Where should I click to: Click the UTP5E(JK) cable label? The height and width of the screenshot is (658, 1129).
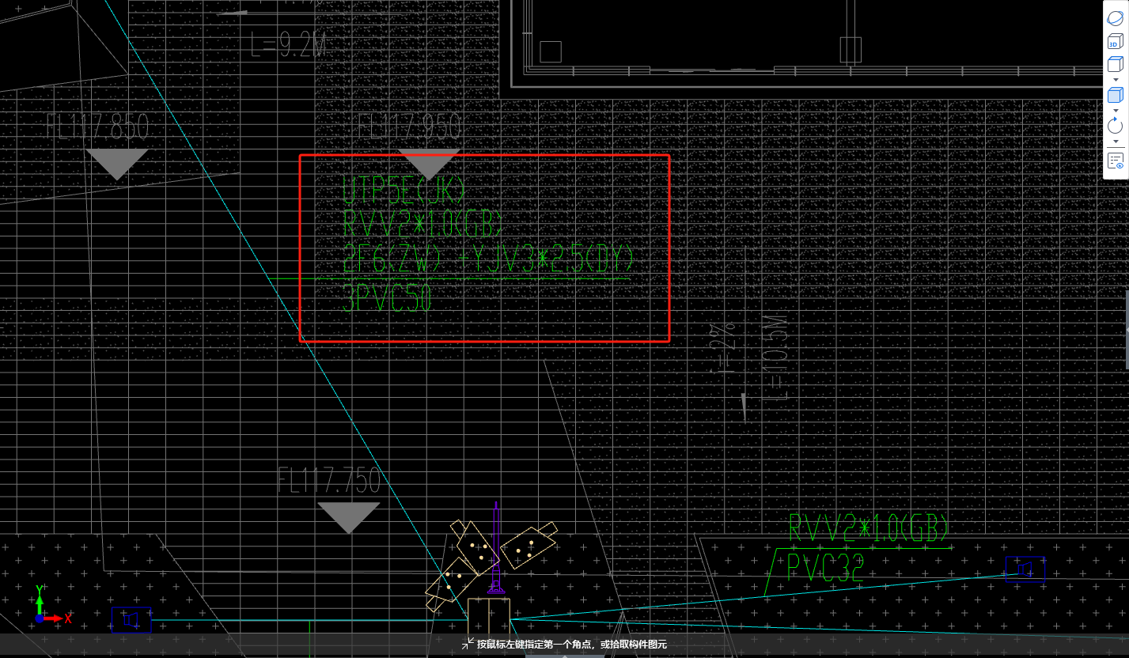(404, 191)
